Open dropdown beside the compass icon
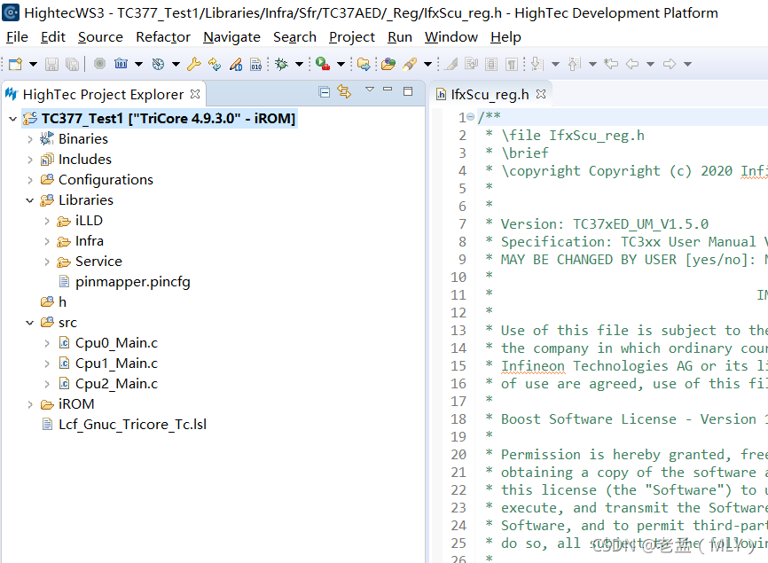 click(x=176, y=64)
